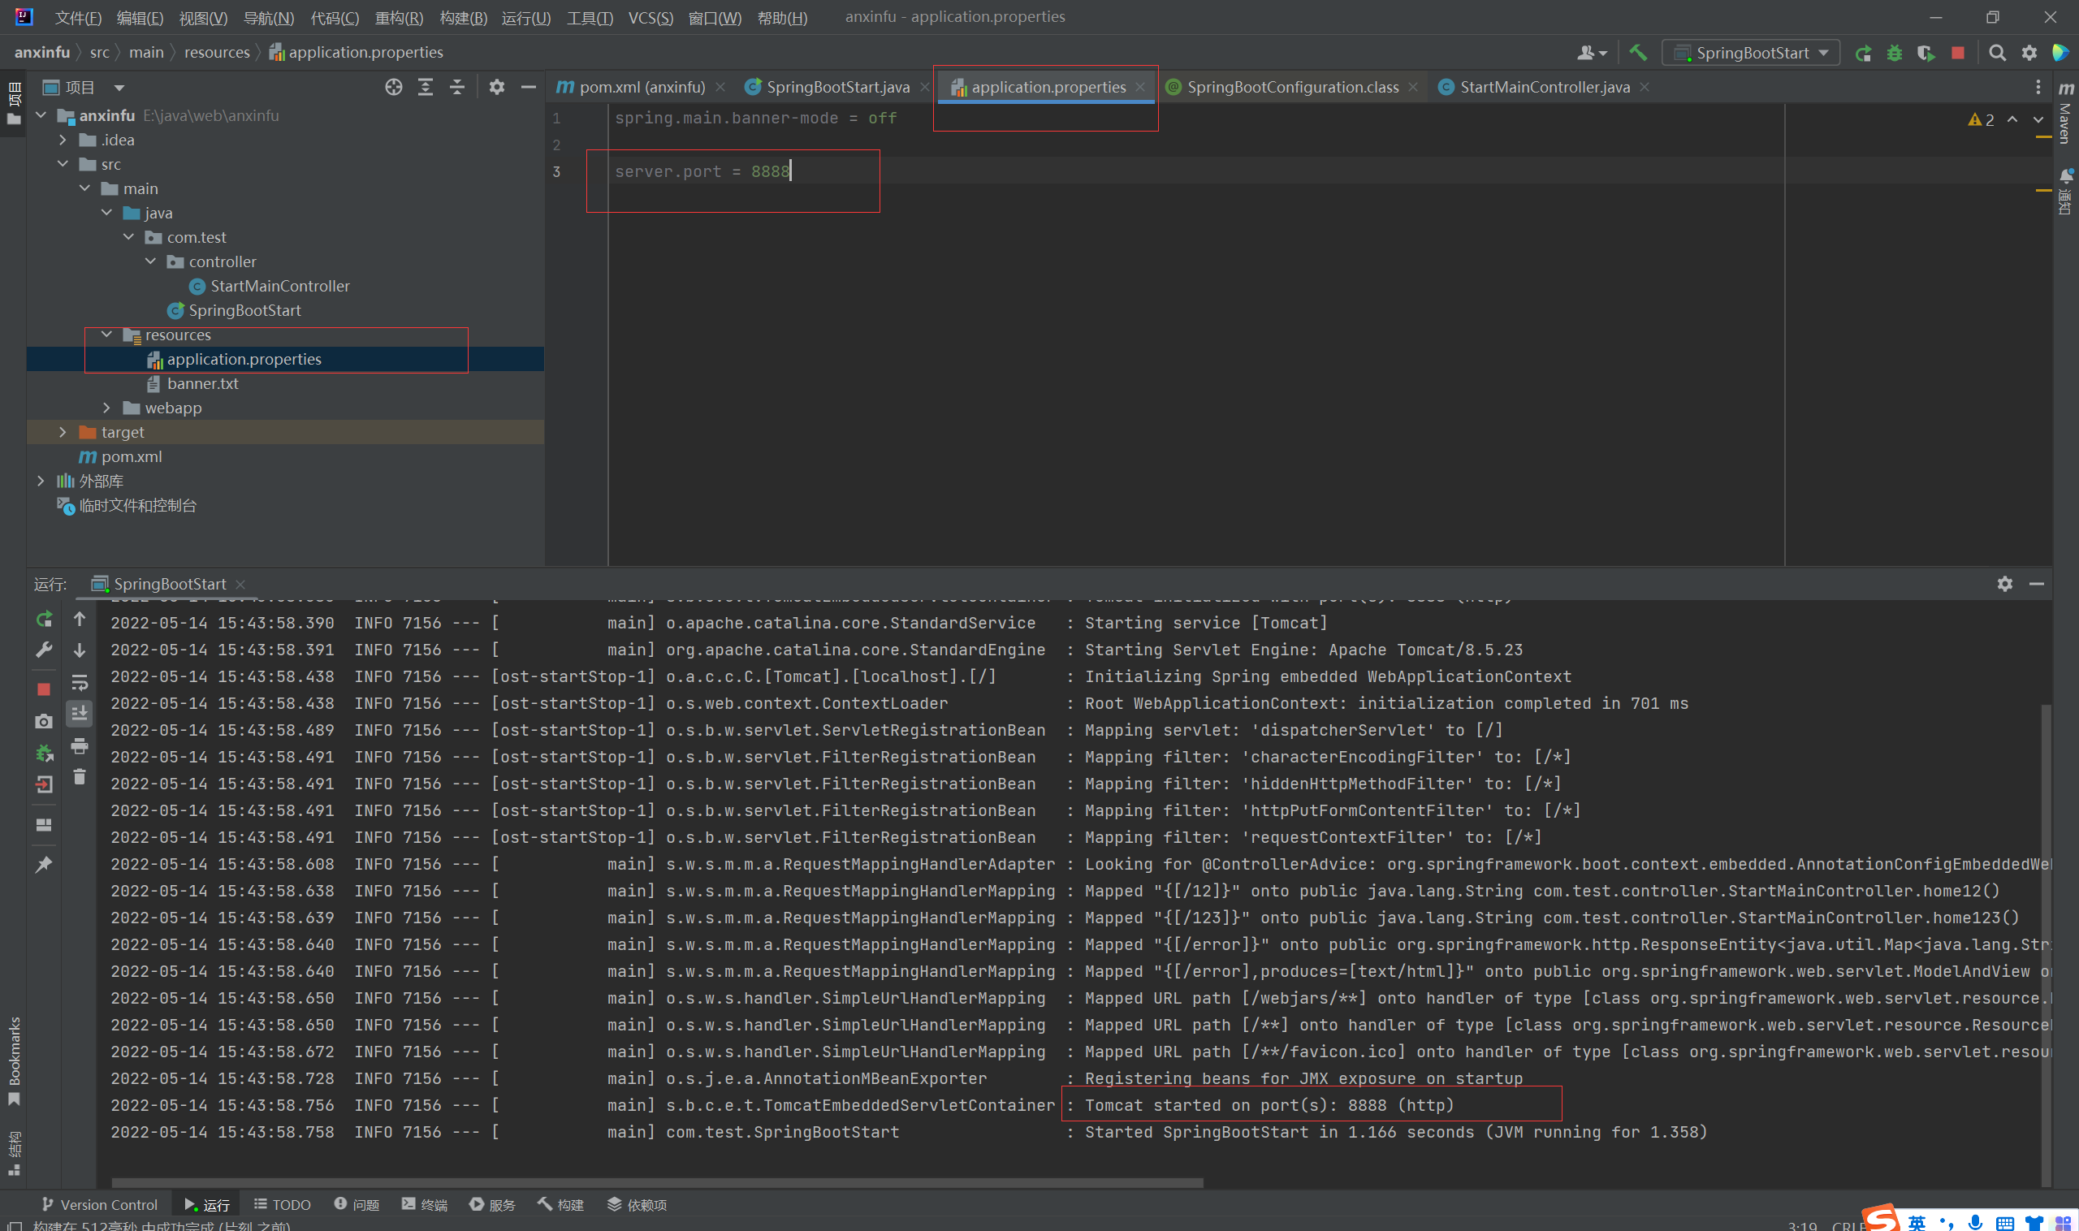2079x1231 pixels.
Task: Toggle scroll to end in console
Action: pos(80,714)
